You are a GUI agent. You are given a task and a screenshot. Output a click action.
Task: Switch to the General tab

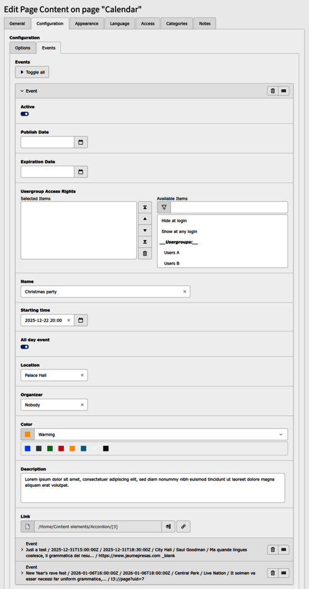pos(17,23)
